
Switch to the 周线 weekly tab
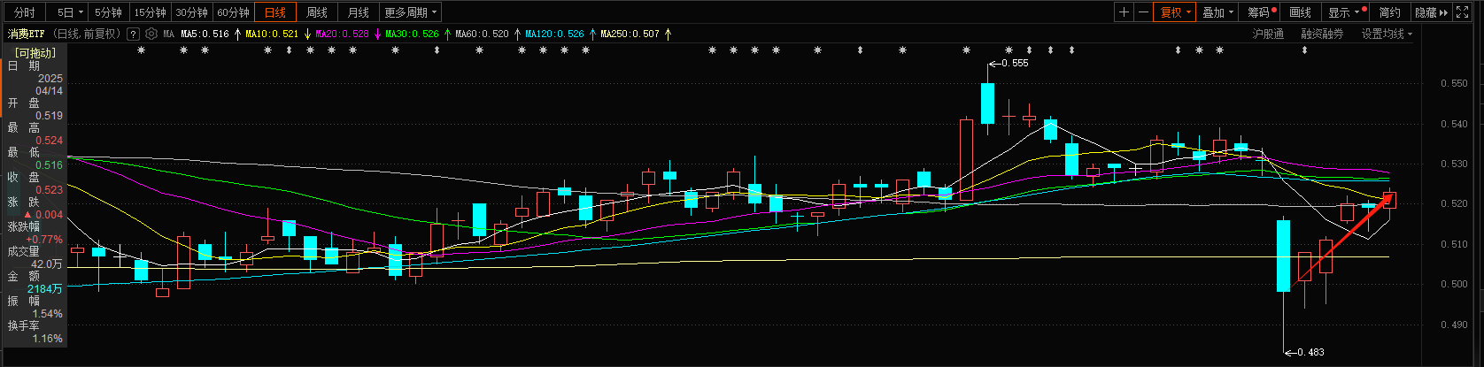(x=317, y=12)
